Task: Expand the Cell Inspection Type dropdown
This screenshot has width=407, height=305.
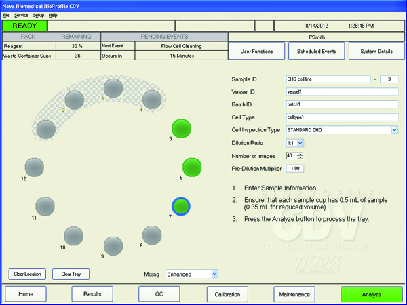Action: pyautogui.click(x=394, y=130)
